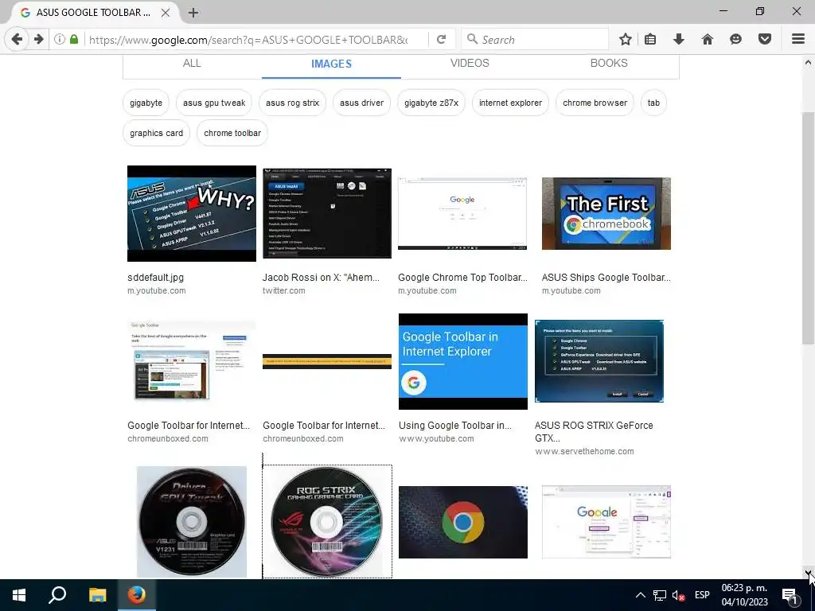Open the ROG STRIX disc thumbnail
The image size is (815, 611).
[x=327, y=522]
